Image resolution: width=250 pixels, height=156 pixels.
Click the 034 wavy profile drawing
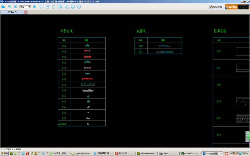click(88, 84)
